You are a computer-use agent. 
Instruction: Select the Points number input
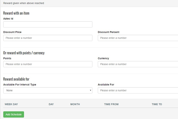pos(48,64)
